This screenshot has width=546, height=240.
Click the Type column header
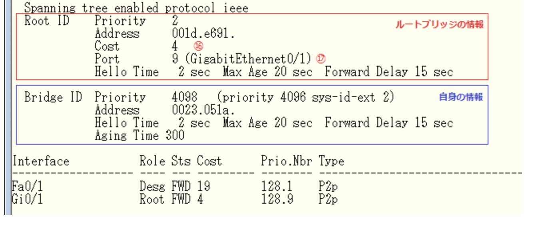pos(331,161)
